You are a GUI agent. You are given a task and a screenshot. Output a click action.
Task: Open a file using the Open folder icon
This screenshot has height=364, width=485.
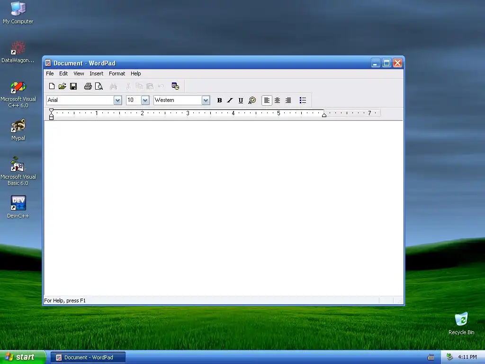(63, 86)
